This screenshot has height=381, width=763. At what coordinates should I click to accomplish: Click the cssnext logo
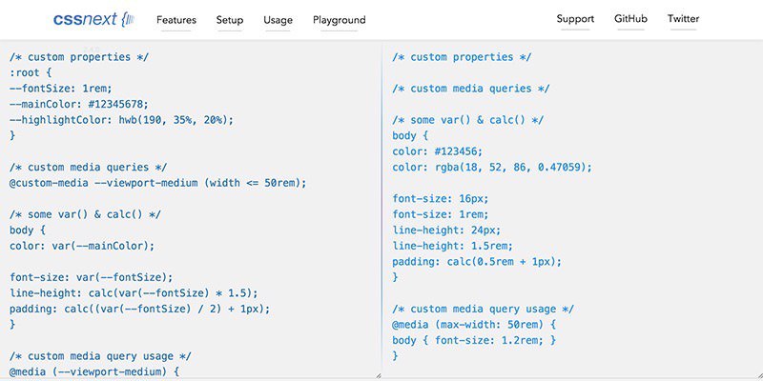[x=93, y=19]
